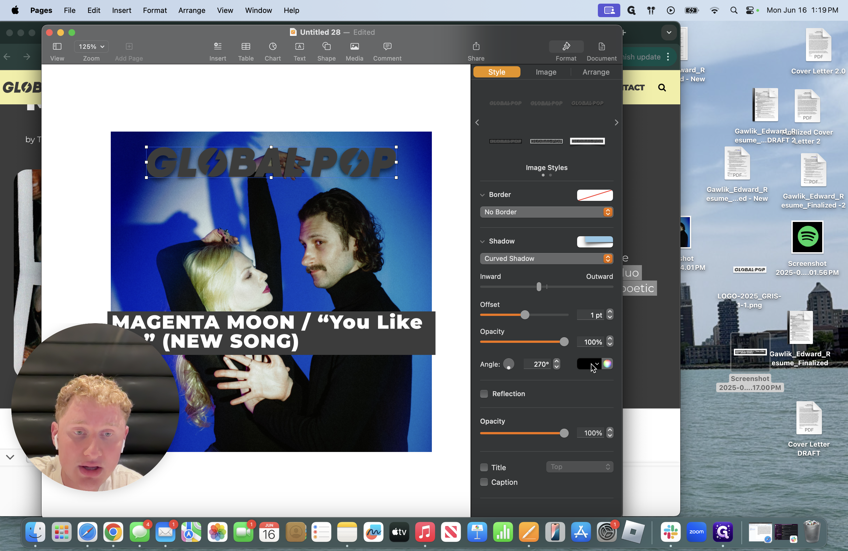The width and height of the screenshot is (848, 551).
Task: Open the View sidebar toolbar icon
Action: (57, 47)
